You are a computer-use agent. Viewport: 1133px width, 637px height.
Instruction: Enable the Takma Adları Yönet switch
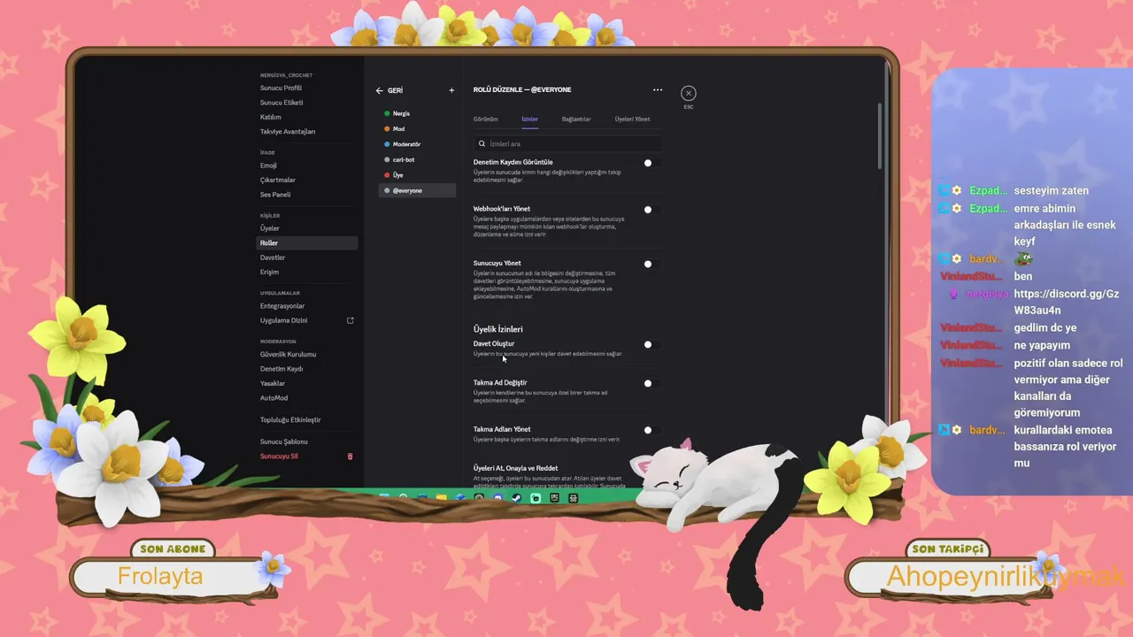point(651,430)
